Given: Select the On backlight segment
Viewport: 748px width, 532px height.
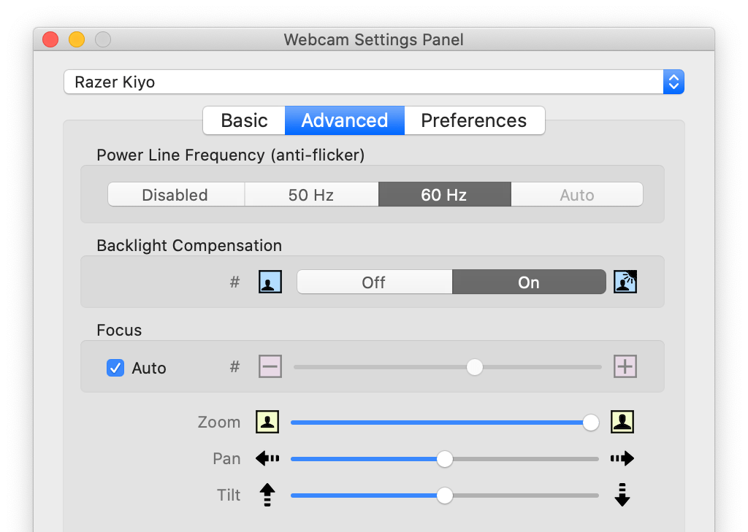Looking at the screenshot, I should pyautogui.click(x=529, y=282).
